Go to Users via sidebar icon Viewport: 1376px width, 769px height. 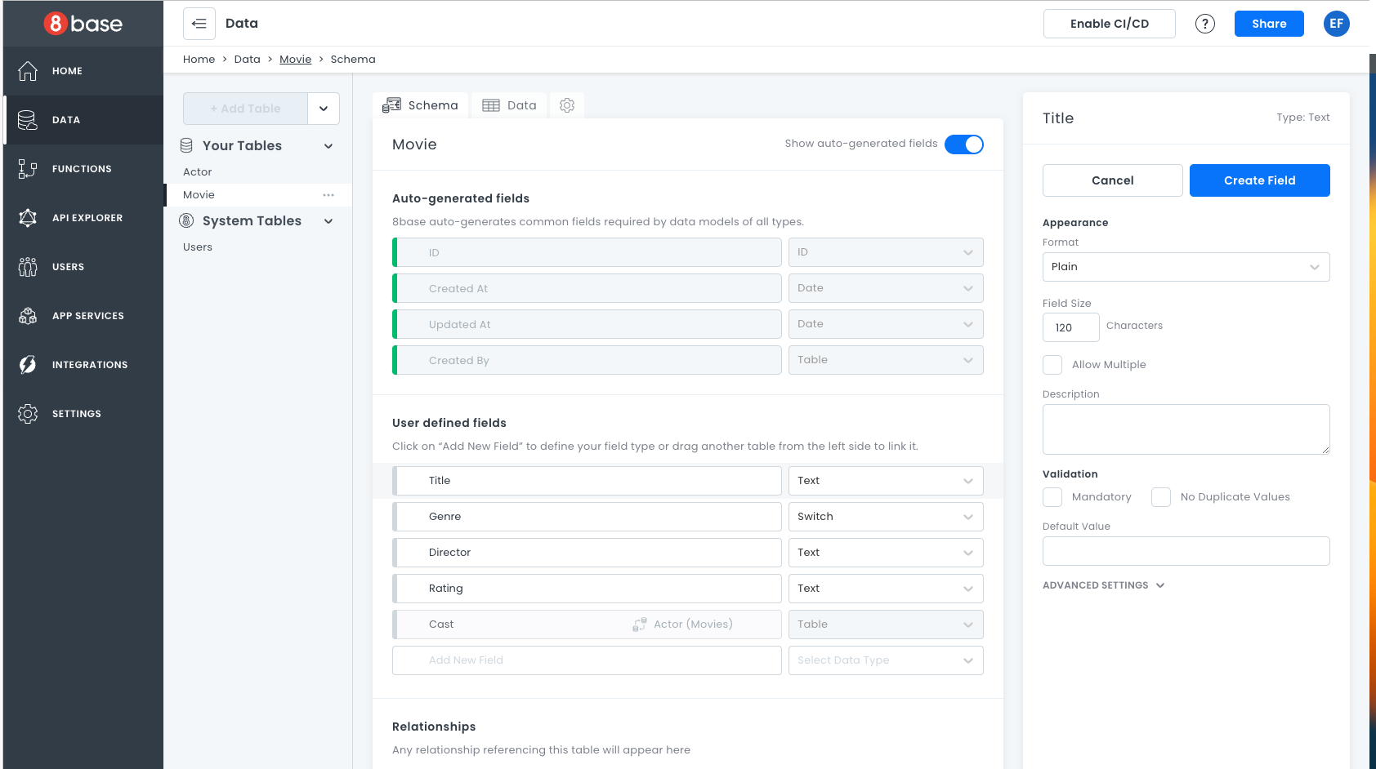(x=28, y=267)
